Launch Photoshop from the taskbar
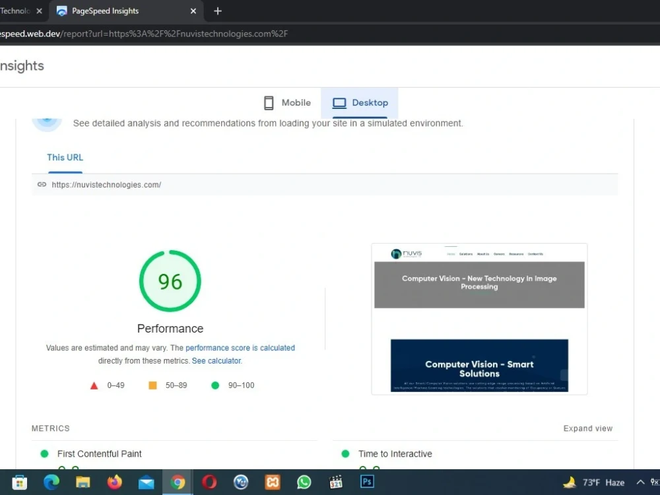660x495 pixels. (x=367, y=482)
